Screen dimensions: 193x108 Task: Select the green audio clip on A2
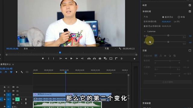[67, 105]
